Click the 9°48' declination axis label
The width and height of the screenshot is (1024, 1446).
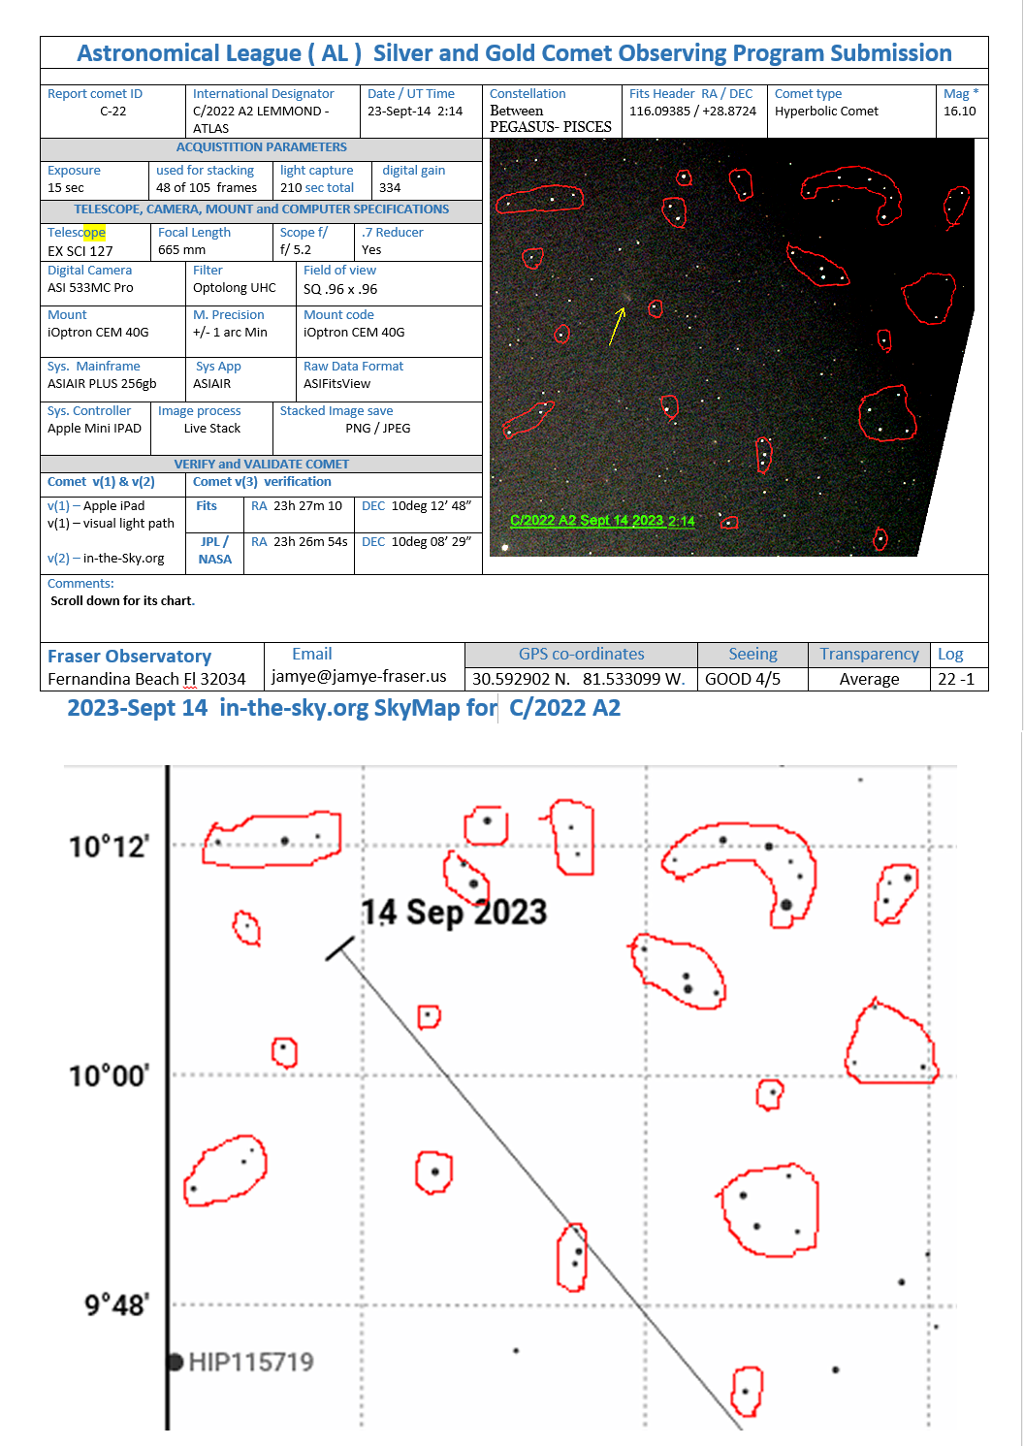coord(115,1305)
